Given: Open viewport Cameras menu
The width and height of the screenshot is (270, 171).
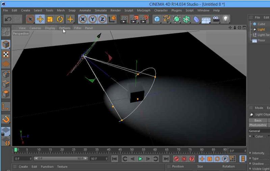Looking at the screenshot, I should point(35,28).
